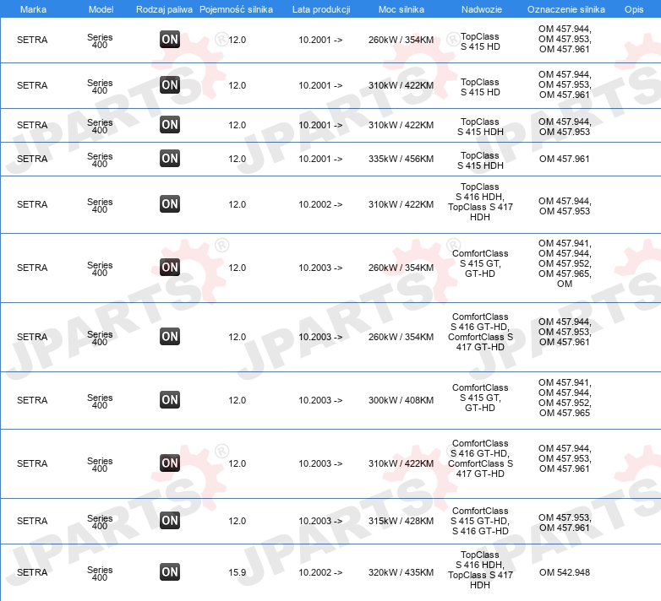Viewport: 661px width, 601px height.
Task: Click the OM 542.948 engine code
Action: pyautogui.click(x=565, y=572)
